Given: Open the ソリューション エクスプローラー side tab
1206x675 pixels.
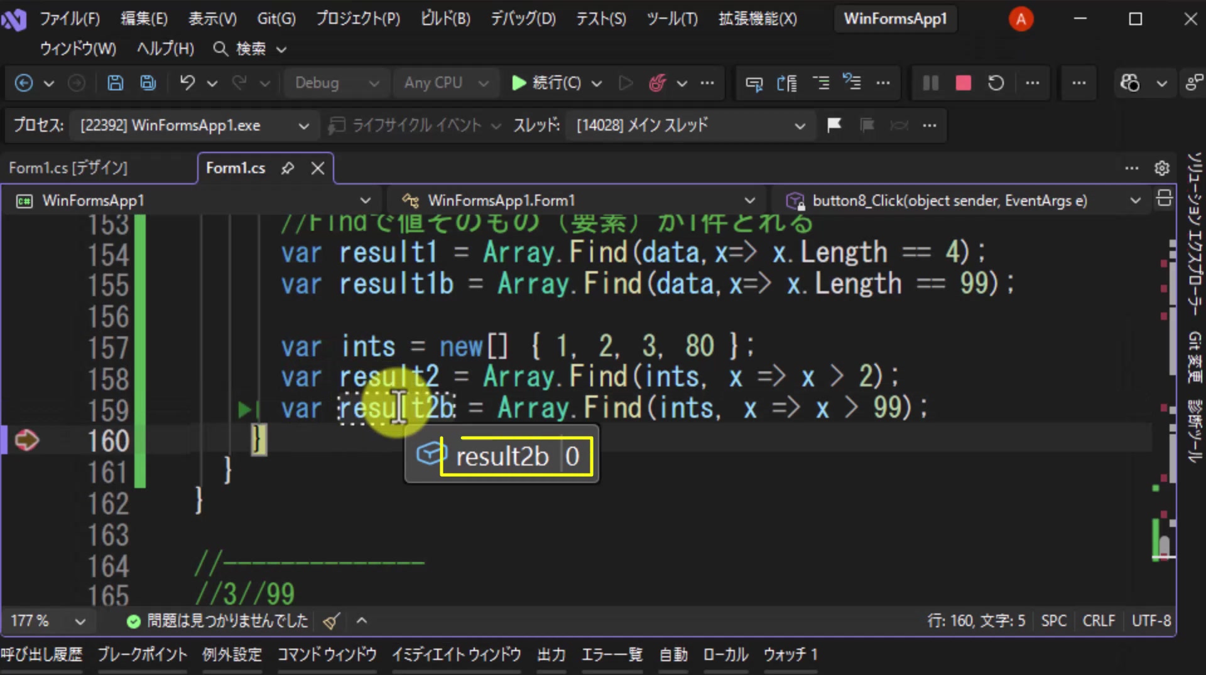Looking at the screenshot, I should [1194, 233].
